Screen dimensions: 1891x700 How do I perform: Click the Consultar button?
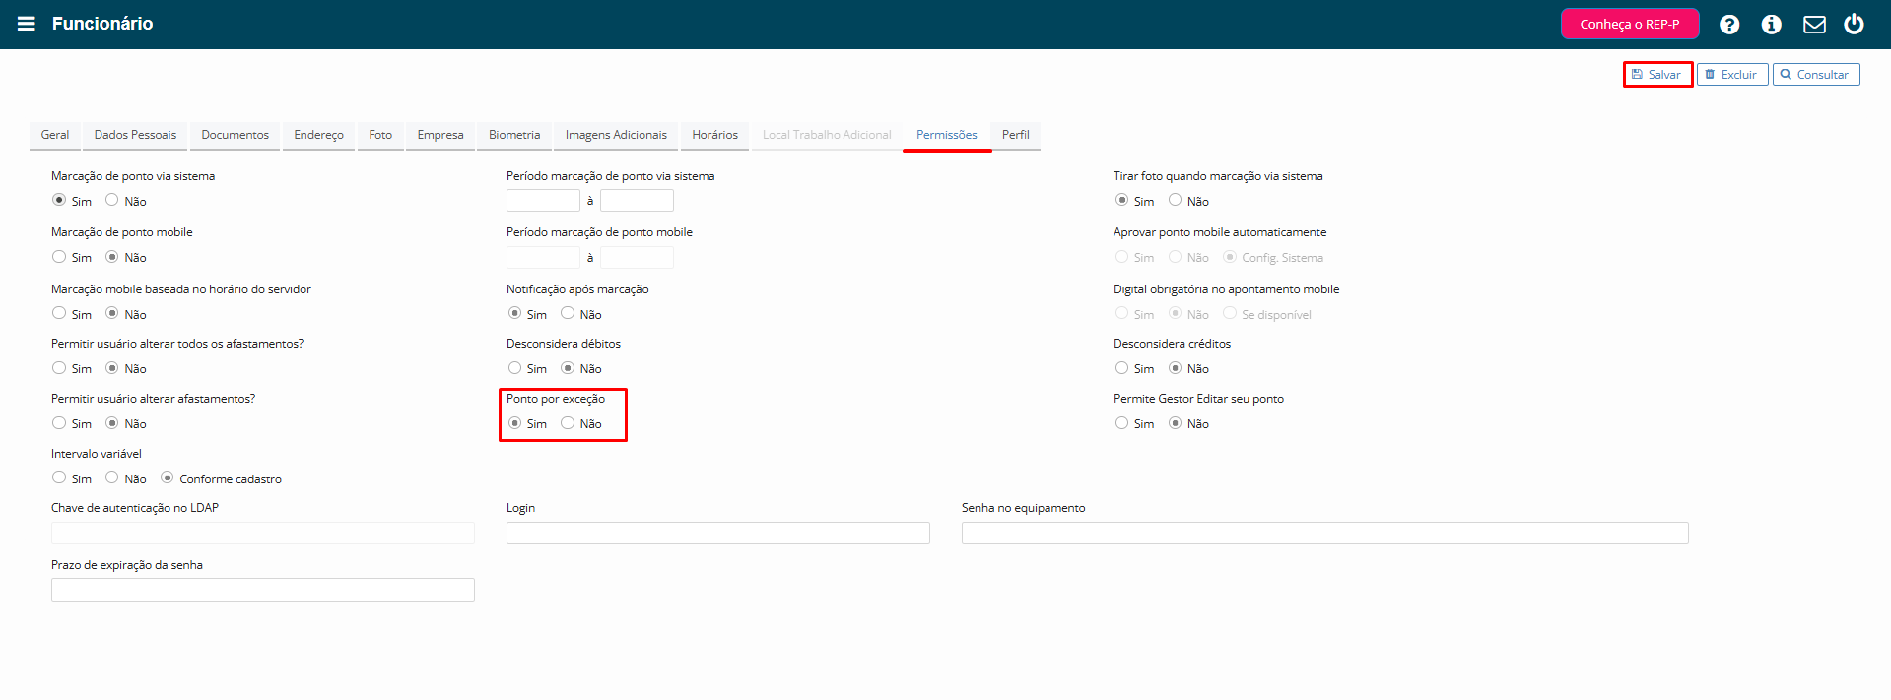1816,75
